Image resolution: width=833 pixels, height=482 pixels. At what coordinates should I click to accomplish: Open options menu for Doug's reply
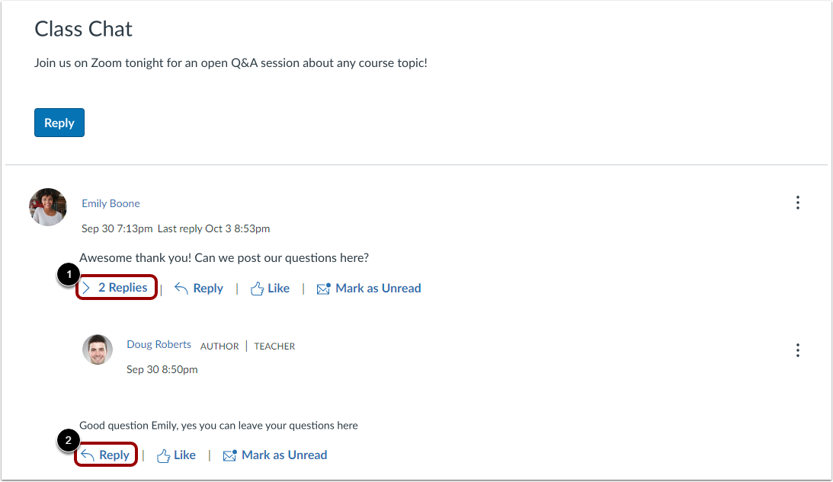(x=797, y=350)
